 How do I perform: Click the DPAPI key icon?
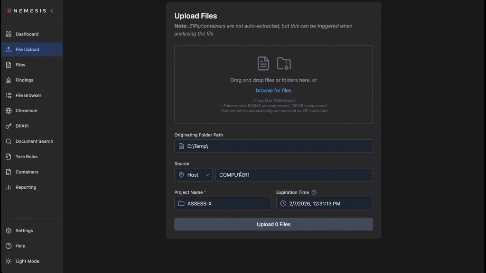coord(9,126)
